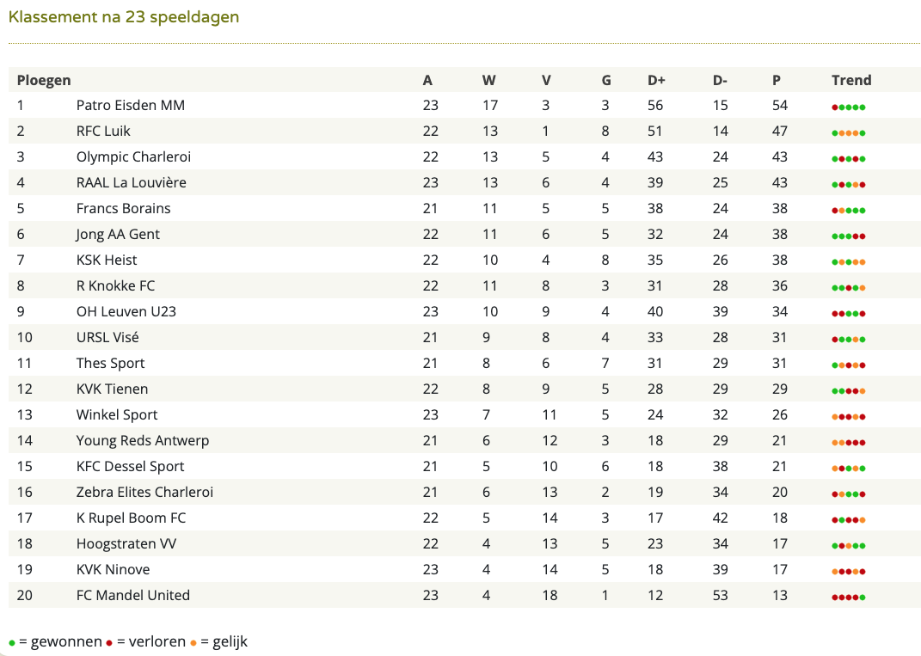This screenshot has width=921, height=656.
Task: Select the Zebra Elites Charleroi team name
Action: [144, 492]
